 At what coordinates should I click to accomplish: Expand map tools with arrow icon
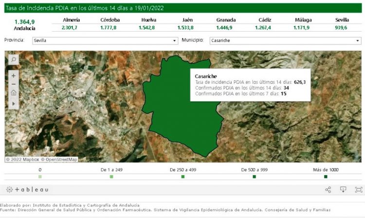13,103
